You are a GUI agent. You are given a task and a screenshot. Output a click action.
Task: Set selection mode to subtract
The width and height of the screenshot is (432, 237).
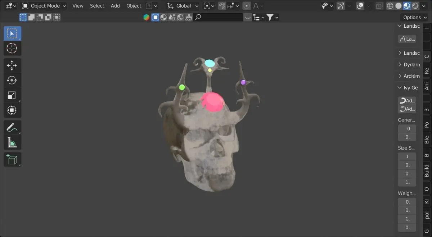(40, 17)
